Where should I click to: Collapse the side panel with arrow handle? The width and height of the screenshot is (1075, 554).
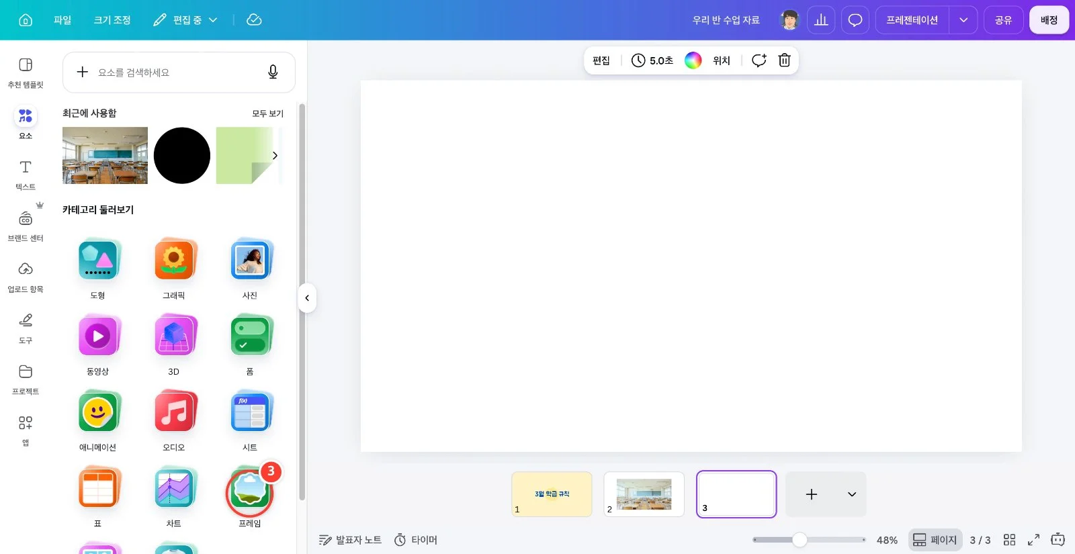pyautogui.click(x=307, y=298)
